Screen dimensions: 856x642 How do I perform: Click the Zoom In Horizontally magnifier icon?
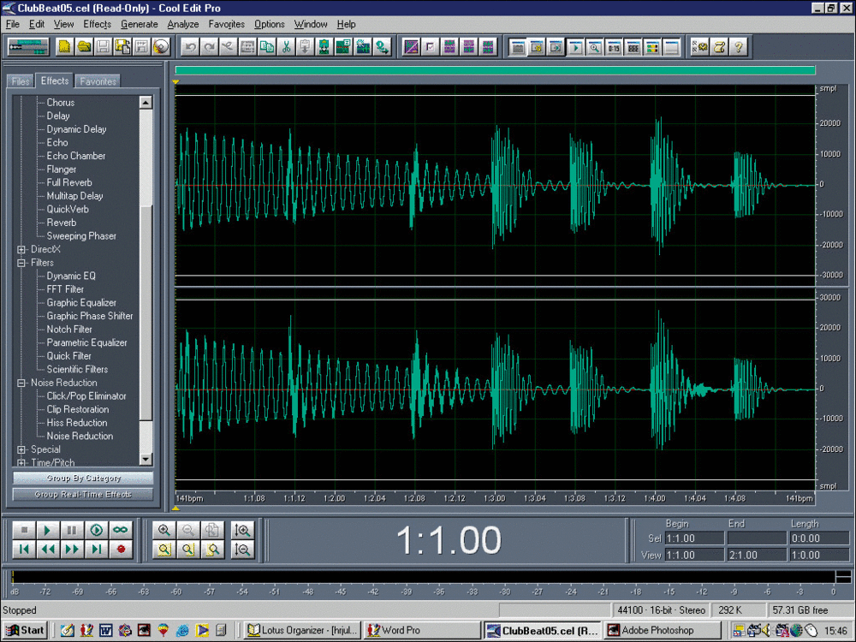pyautogui.click(x=164, y=531)
